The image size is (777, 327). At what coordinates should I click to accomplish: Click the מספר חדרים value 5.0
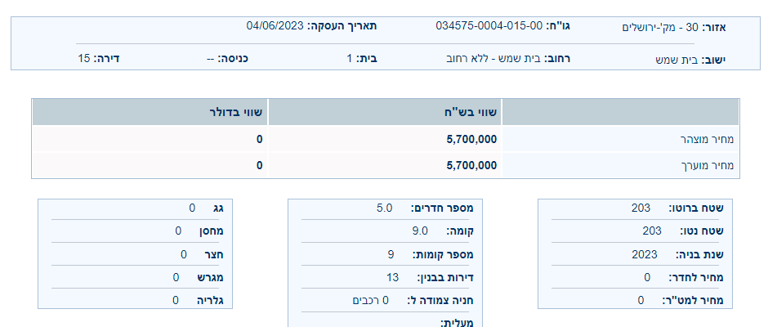click(x=385, y=208)
